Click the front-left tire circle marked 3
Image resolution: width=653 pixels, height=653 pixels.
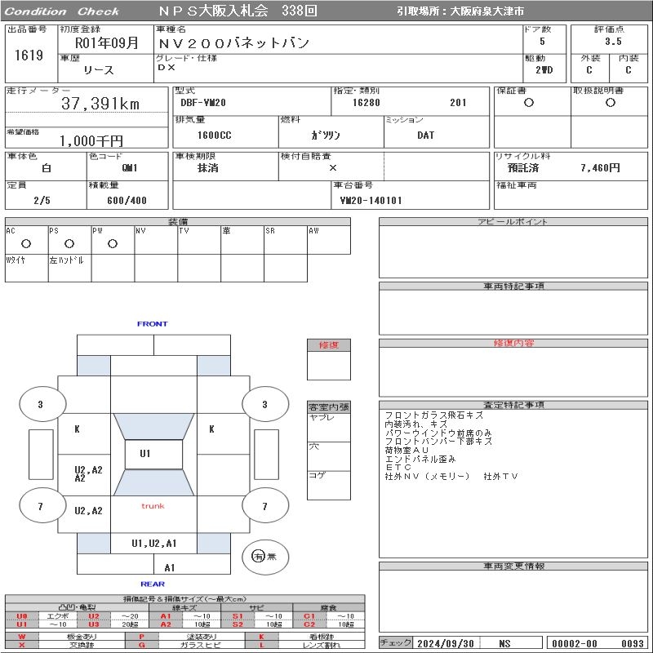click(x=40, y=404)
